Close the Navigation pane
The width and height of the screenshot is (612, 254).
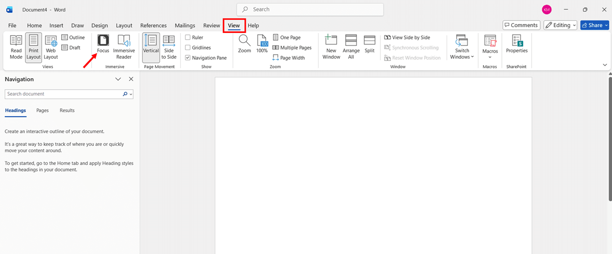131,79
